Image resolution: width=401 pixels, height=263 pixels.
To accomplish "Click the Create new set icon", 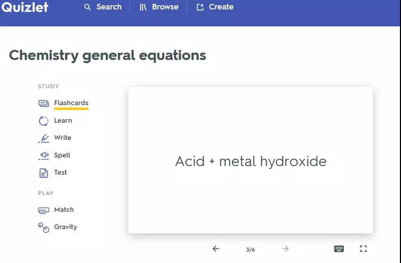I will point(200,7).
